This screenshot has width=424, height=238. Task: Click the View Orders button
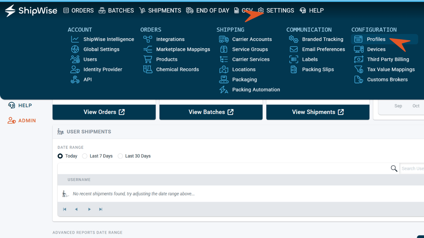point(104,112)
